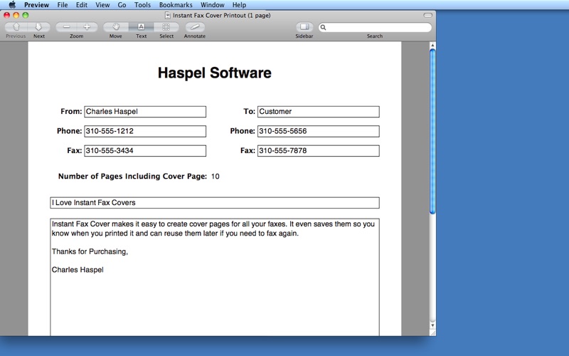The width and height of the screenshot is (569, 356).
Task: Click fax number 310-555-3434
Action: click(x=110, y=151)
